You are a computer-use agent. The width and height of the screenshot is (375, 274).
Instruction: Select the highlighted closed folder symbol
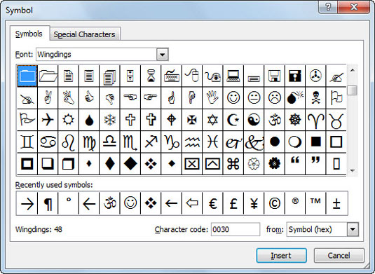(27, 76)
